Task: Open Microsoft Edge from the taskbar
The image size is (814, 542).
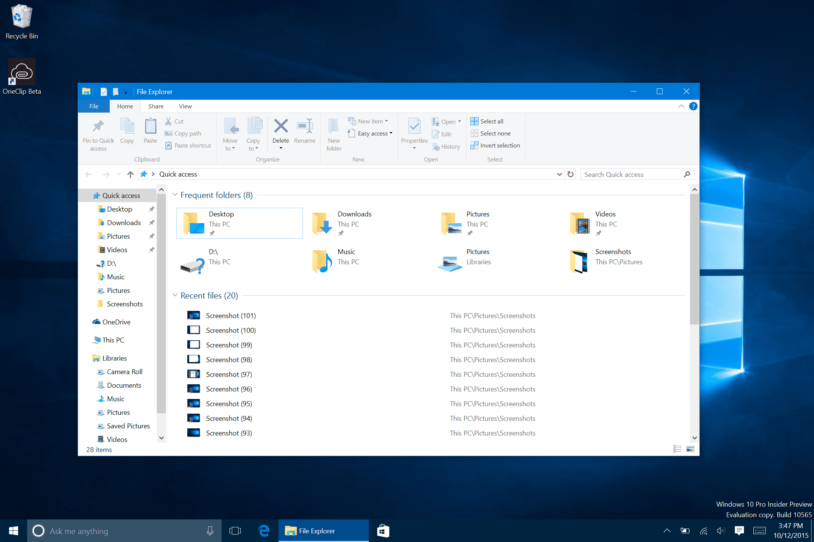Action: pyautogui.click(x=264, y=531)
